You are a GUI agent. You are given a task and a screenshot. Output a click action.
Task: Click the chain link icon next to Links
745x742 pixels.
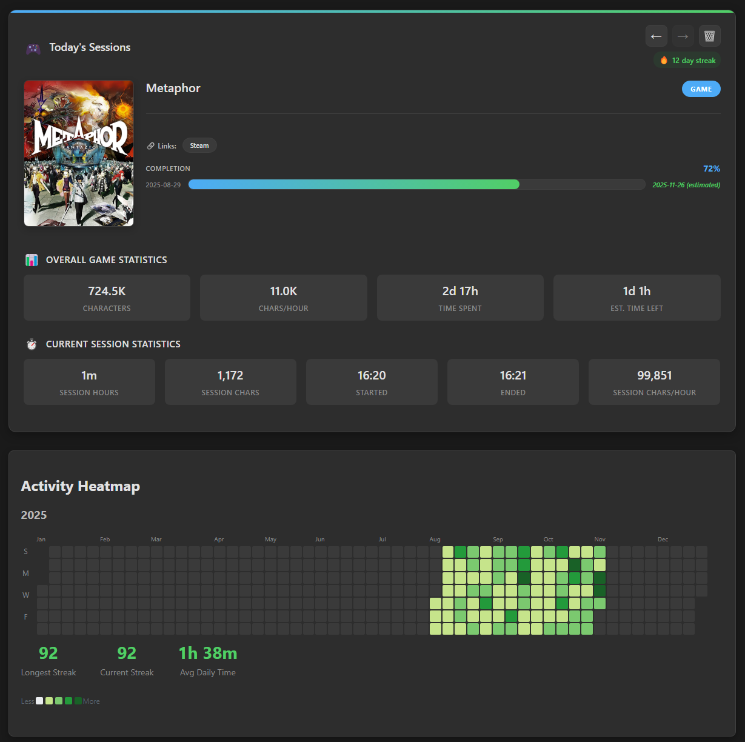pos(151,145)
